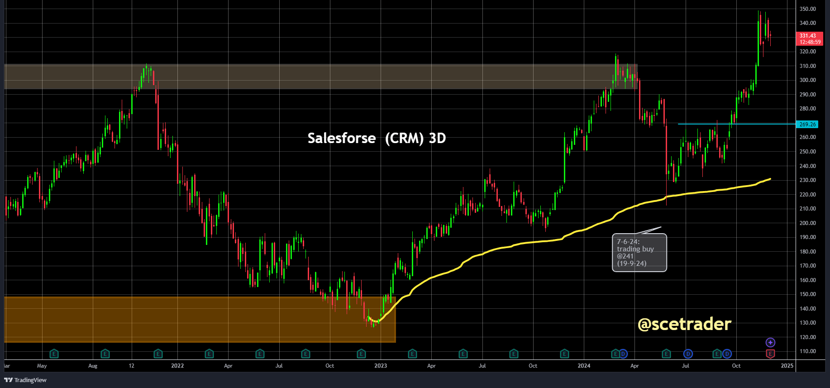Select earnings E marker between Apr and Jul 2022

[x=260, y=354]
